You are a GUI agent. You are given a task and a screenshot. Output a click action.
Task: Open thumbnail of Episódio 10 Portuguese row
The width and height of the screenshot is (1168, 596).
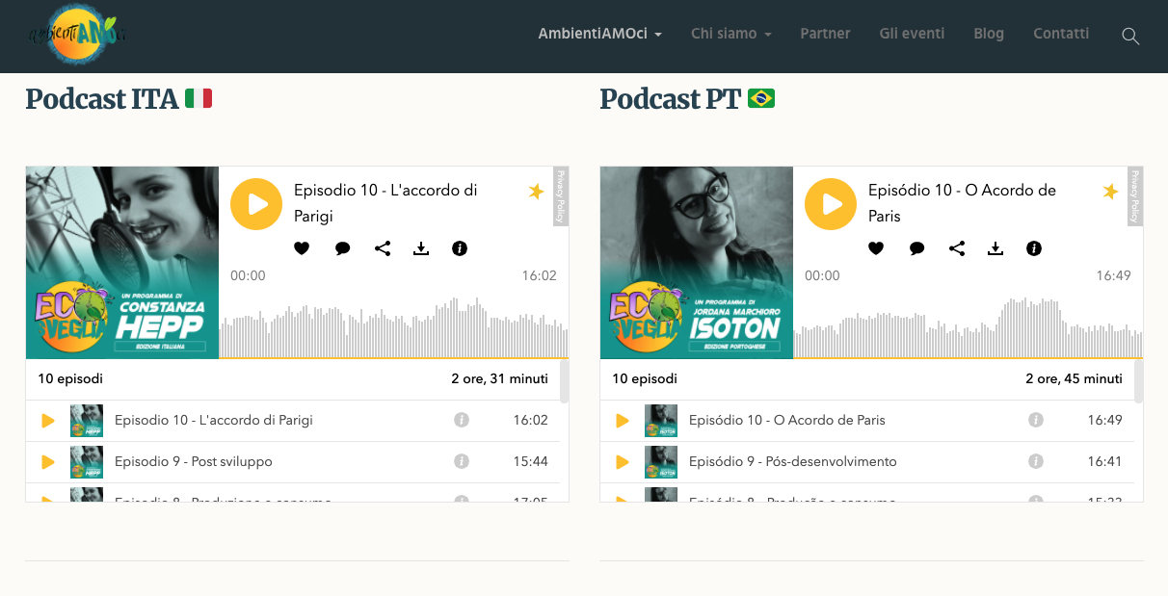coord(661,421)
